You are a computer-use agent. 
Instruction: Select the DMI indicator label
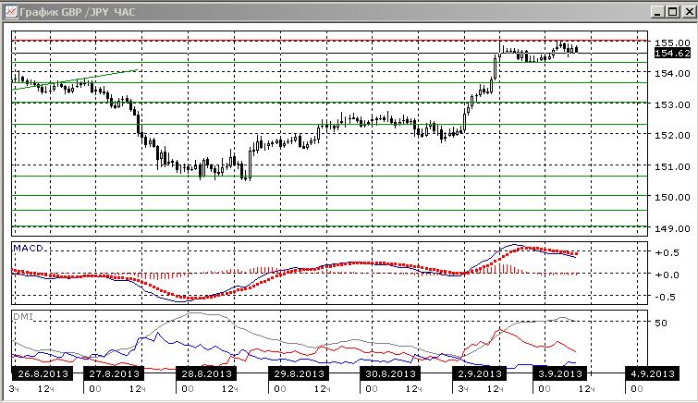23,317
